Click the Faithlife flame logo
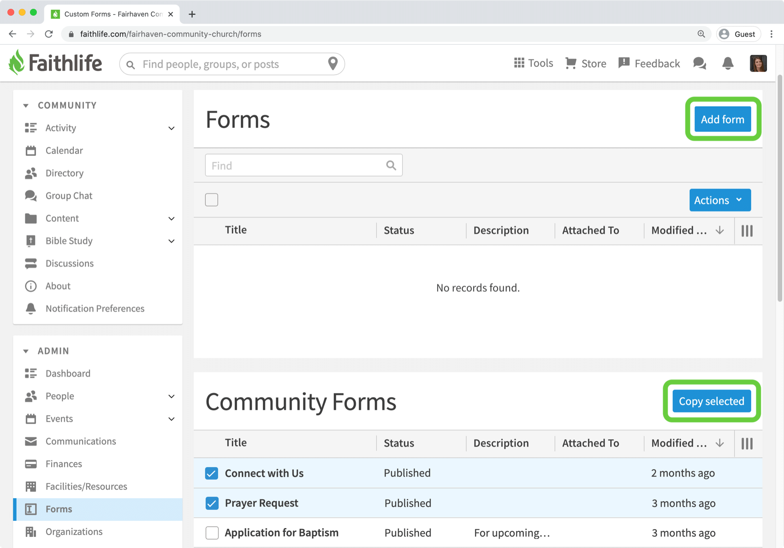 tap(17, 62)
